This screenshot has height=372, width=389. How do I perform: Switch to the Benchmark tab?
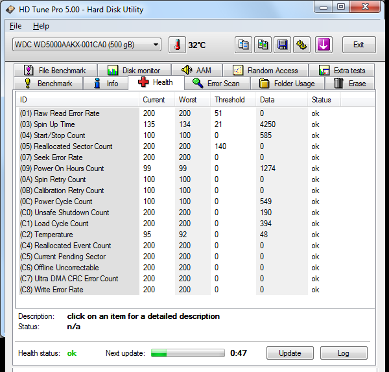[x=49, y=84]
